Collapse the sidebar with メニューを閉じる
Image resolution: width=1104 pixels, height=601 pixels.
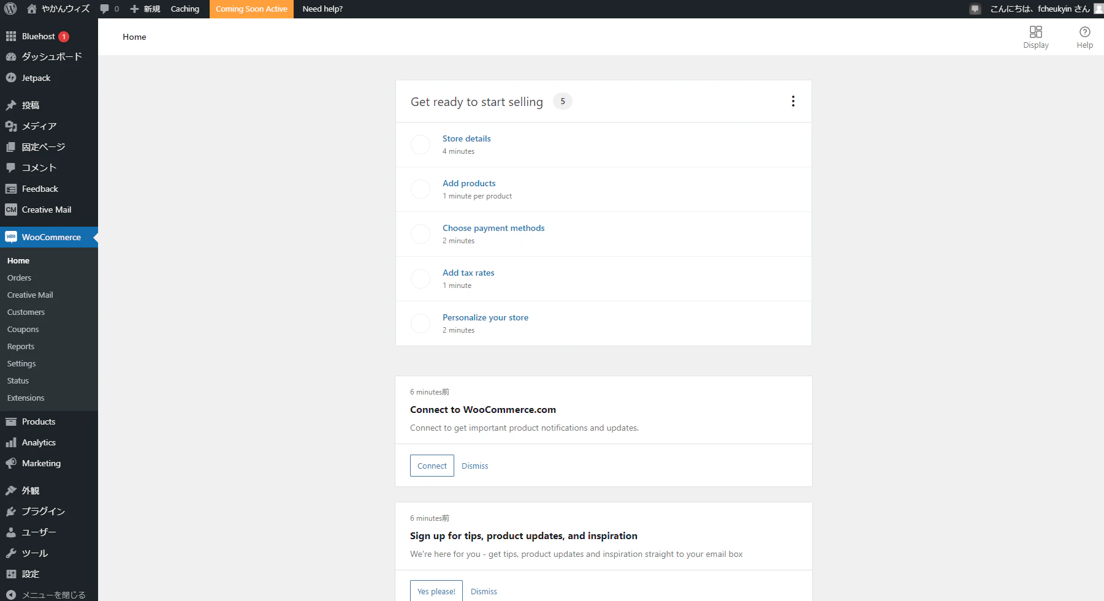pyautogui.click(x=46, y=595)
